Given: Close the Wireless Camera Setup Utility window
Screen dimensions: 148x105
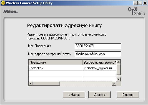Looking at the screenshot, I should point(145,3).
